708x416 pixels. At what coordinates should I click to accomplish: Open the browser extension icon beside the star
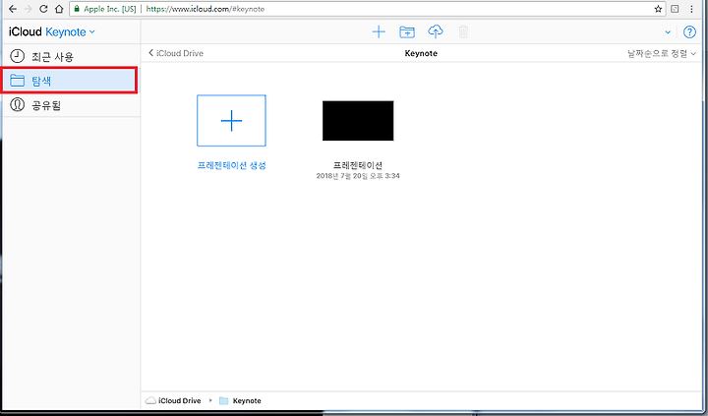pyautogui.click(x=675, y=9)
